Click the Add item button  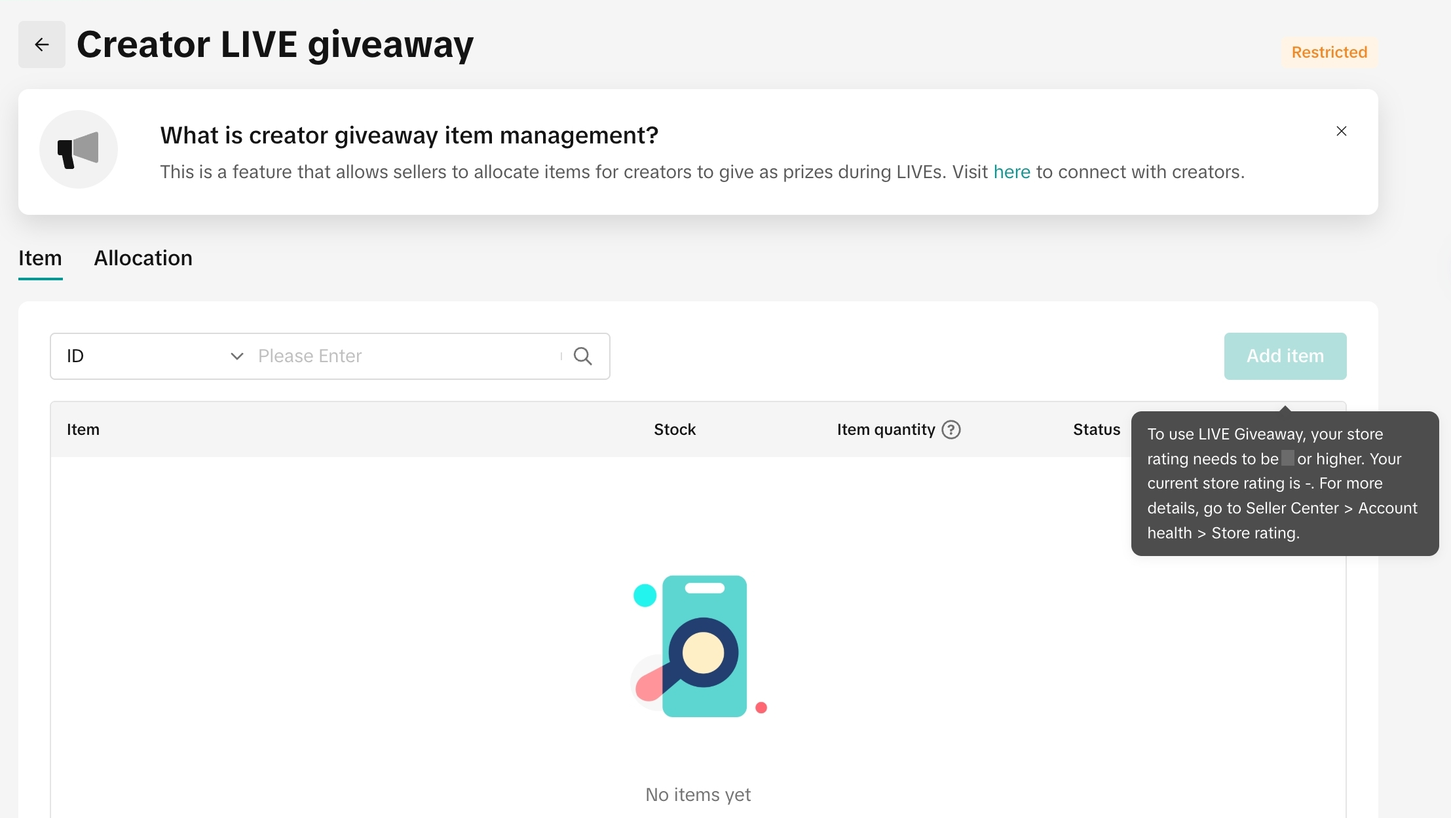point(1285,356)
